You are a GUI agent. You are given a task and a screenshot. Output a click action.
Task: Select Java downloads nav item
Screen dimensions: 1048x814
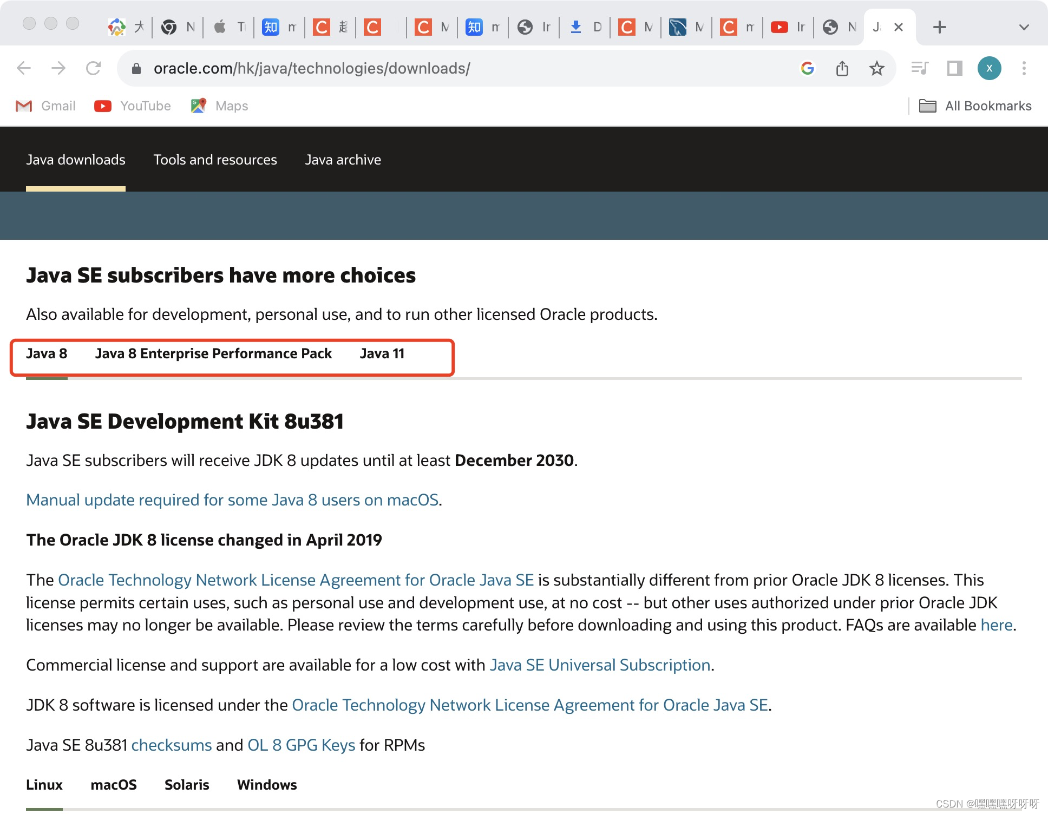[76, 160]
